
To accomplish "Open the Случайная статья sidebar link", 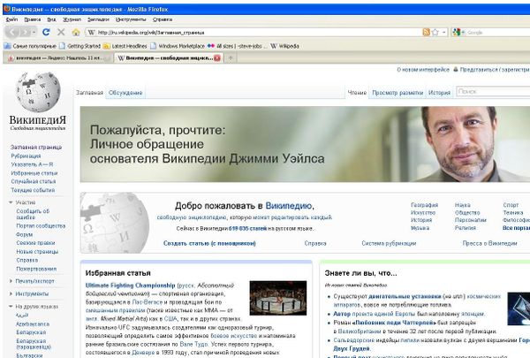I will click(x=34, y=182).
